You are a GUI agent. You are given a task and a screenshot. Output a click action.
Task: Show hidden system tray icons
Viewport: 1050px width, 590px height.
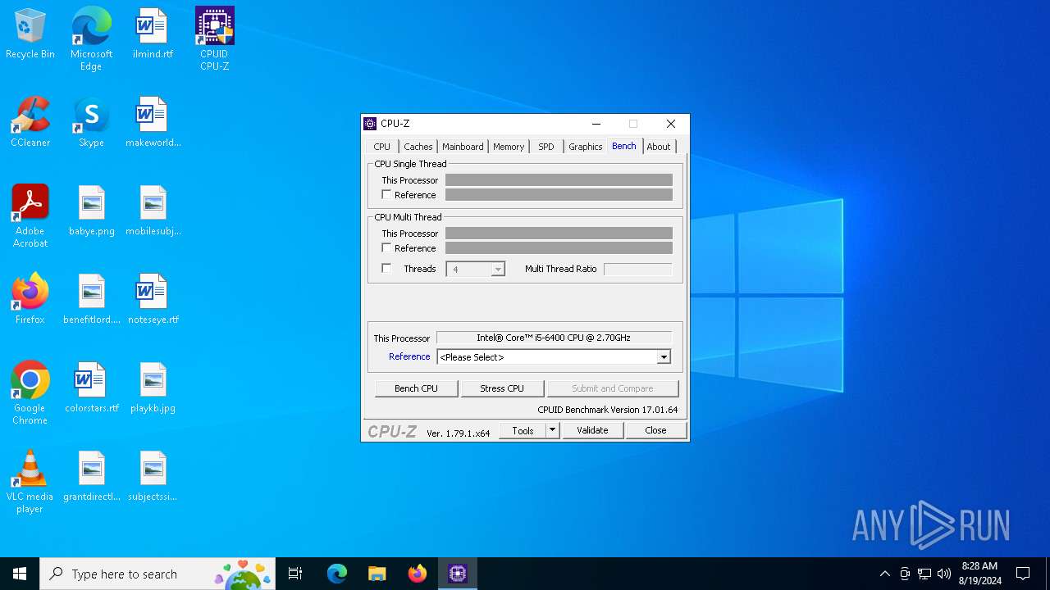tap(884, 574)
